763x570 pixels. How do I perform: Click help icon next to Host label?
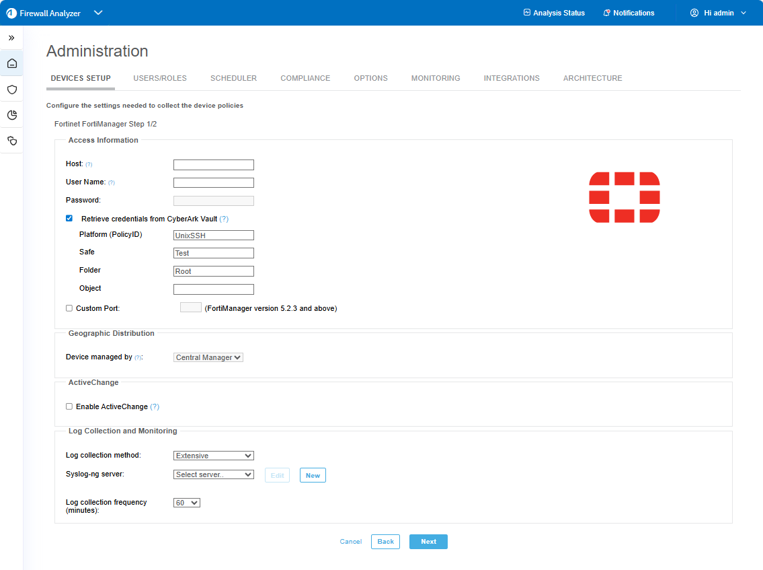tap(89, 165)
